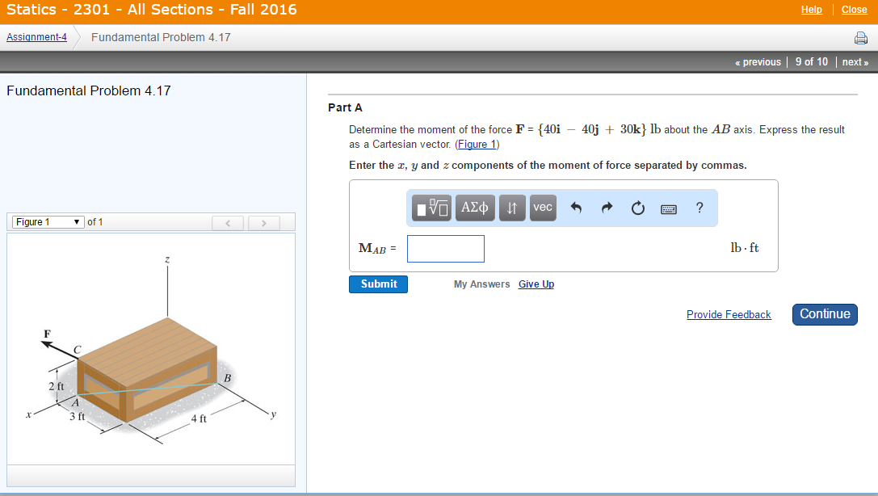
Task: Click the Give Up link
Action: [536, 284]
